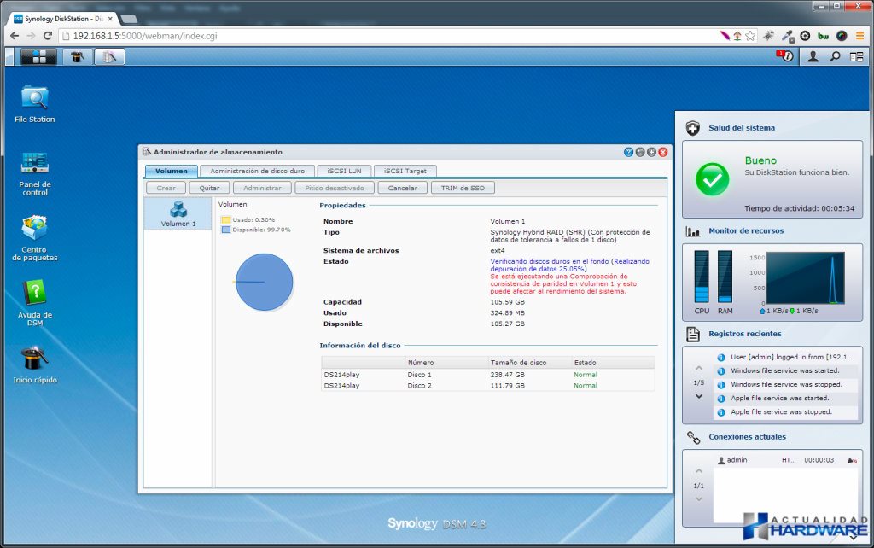Click the Quitar button

[209, 188]
